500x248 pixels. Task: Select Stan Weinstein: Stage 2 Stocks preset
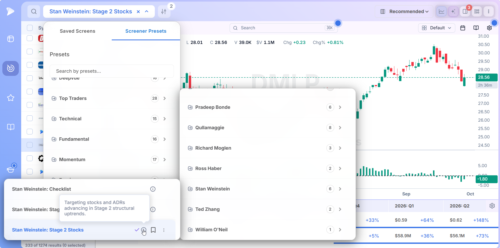[x=48, y=230]
